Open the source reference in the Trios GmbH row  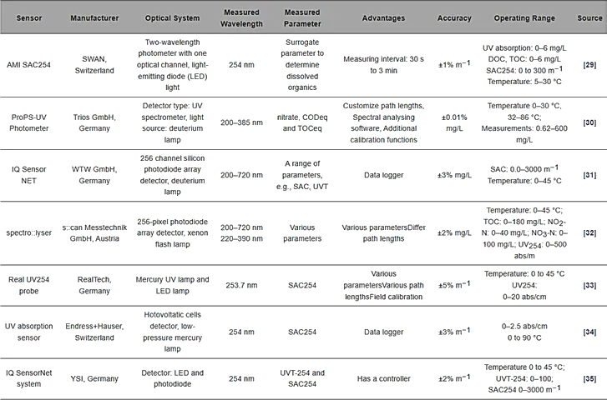[x=589, y=122]
